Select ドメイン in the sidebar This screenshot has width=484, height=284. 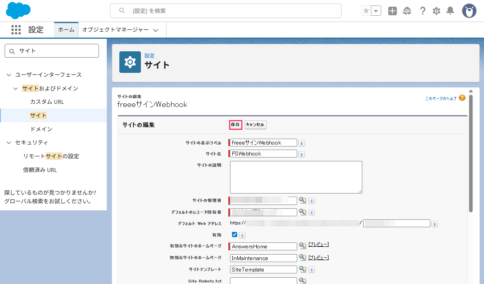(x=41, y=129)
